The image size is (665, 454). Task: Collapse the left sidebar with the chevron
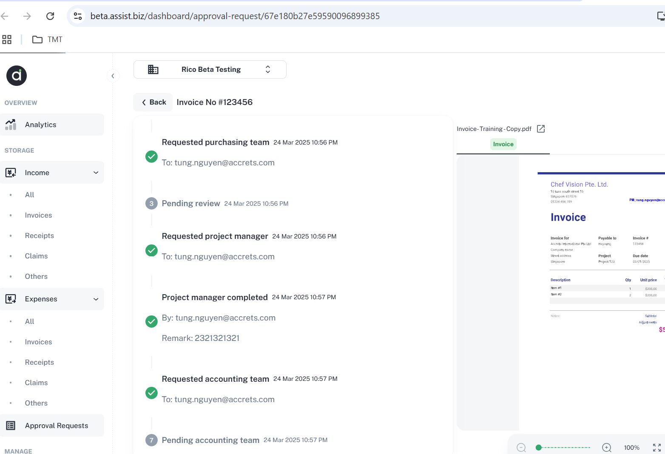click(x=113, y=76)
